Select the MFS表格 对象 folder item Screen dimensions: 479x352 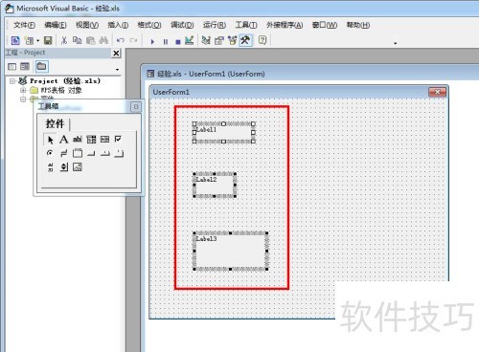tap(61, 90)
